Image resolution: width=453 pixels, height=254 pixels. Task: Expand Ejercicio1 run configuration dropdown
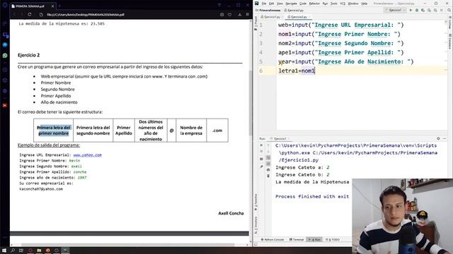395,10
